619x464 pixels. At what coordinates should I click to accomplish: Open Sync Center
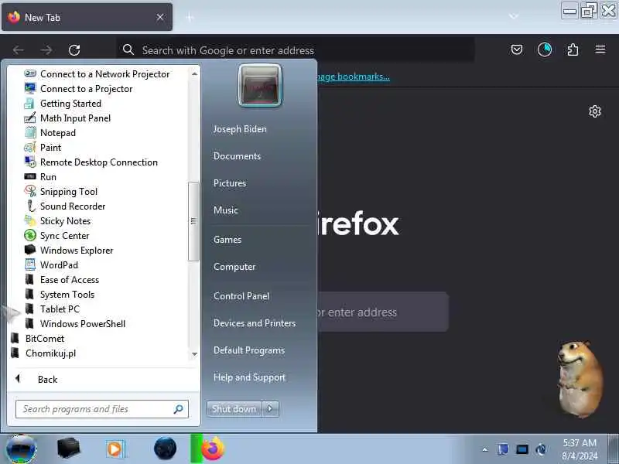[x=56, y=236]
